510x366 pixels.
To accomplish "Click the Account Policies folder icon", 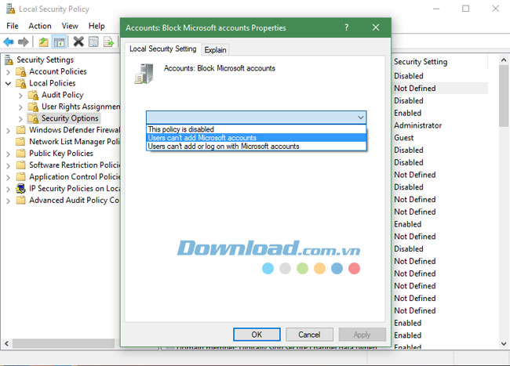I will tap(21, 71).
